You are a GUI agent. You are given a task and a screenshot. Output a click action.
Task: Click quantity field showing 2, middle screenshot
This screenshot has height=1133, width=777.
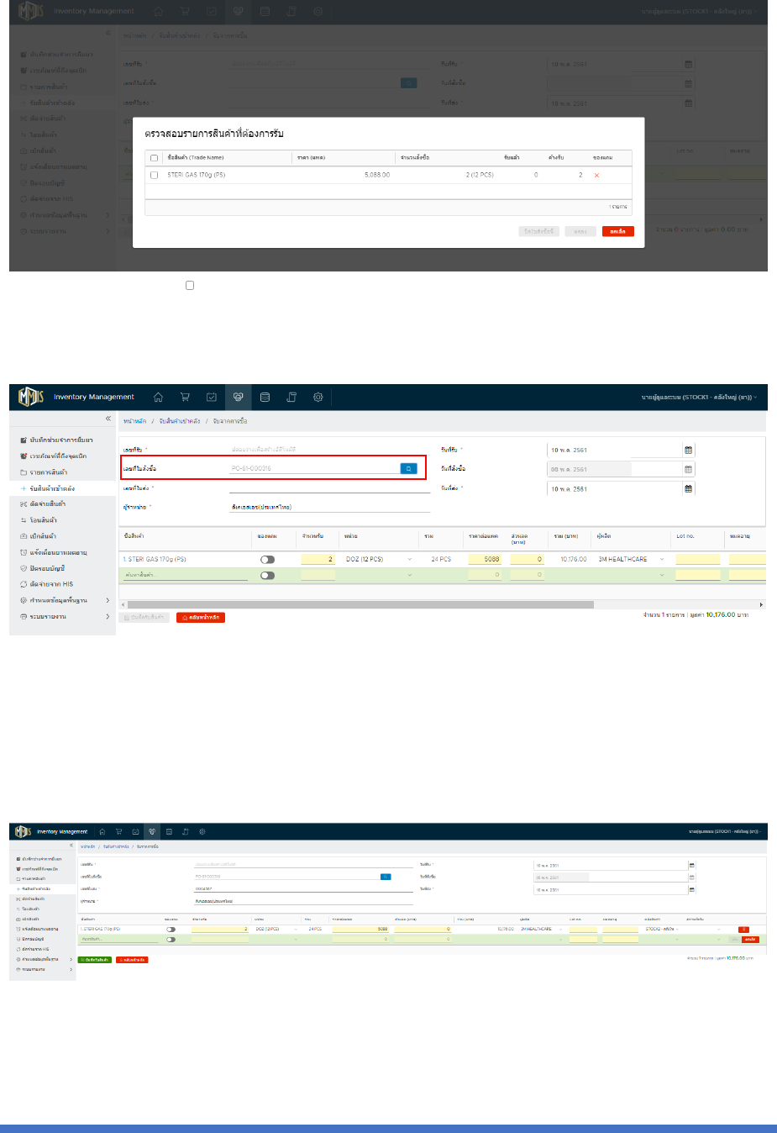318,559
